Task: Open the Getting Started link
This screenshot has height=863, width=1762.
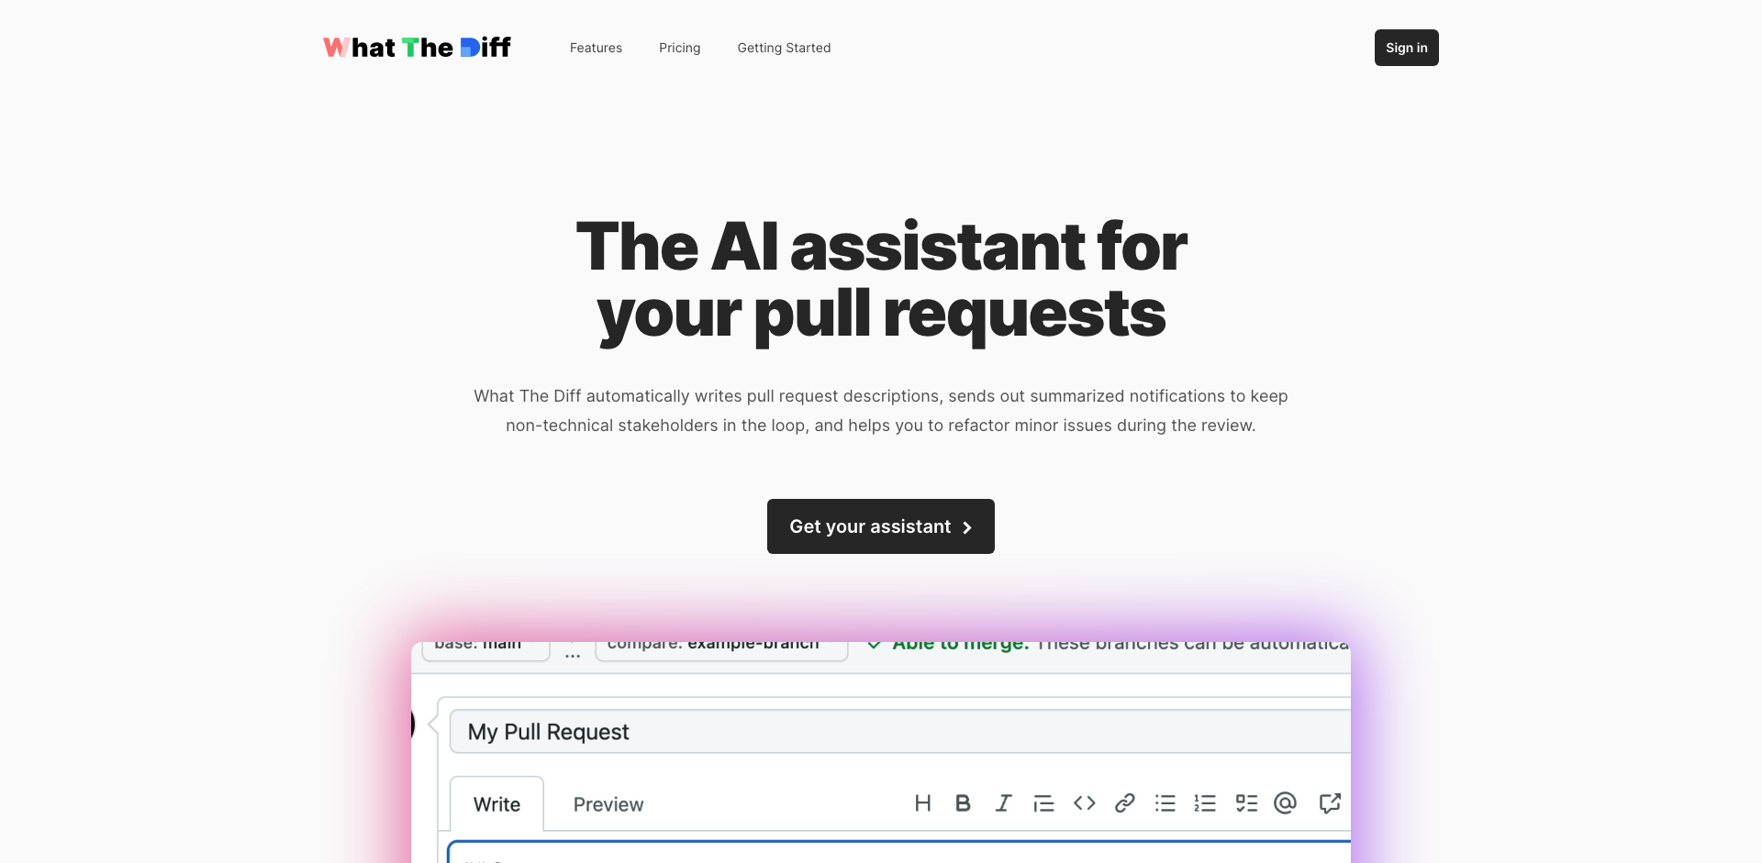Action: [x=784, y=48]
